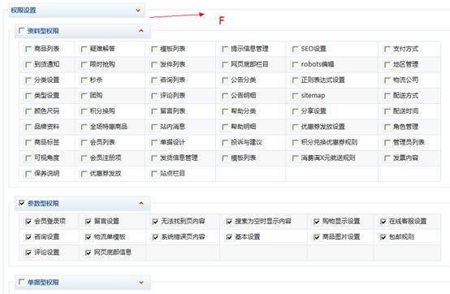Check the 单据设计 checkbox
Image resolution: width=450 pixels, height=294 pixels.
click(x=154, y=143)
